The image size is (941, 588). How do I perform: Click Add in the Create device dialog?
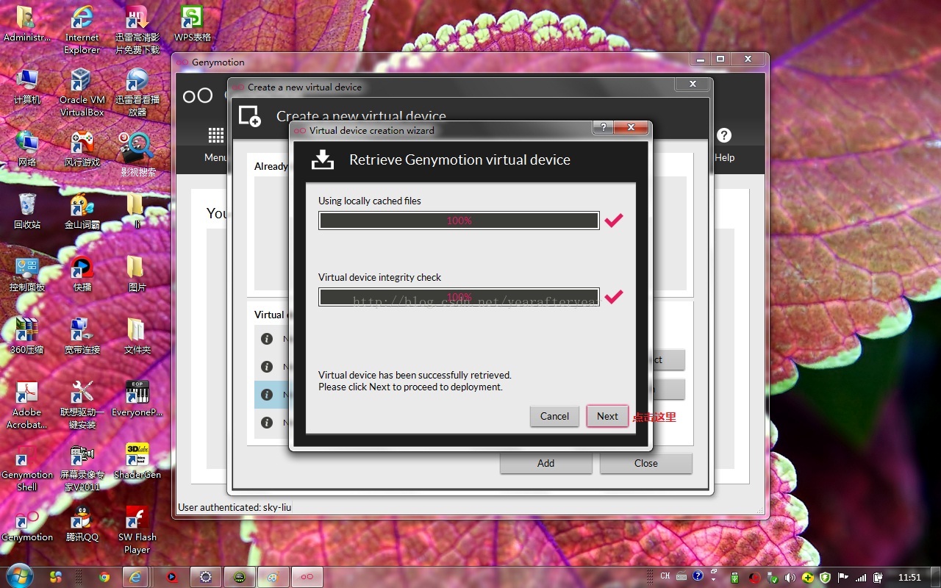pyautogui.click(x=545, y=463)
